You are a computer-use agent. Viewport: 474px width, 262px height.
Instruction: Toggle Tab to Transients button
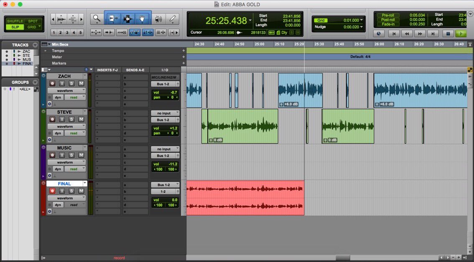click(109, 32)
